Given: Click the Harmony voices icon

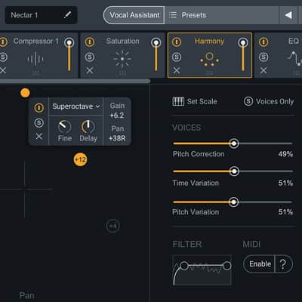Looking at the screenshot, I should point(209,60).
